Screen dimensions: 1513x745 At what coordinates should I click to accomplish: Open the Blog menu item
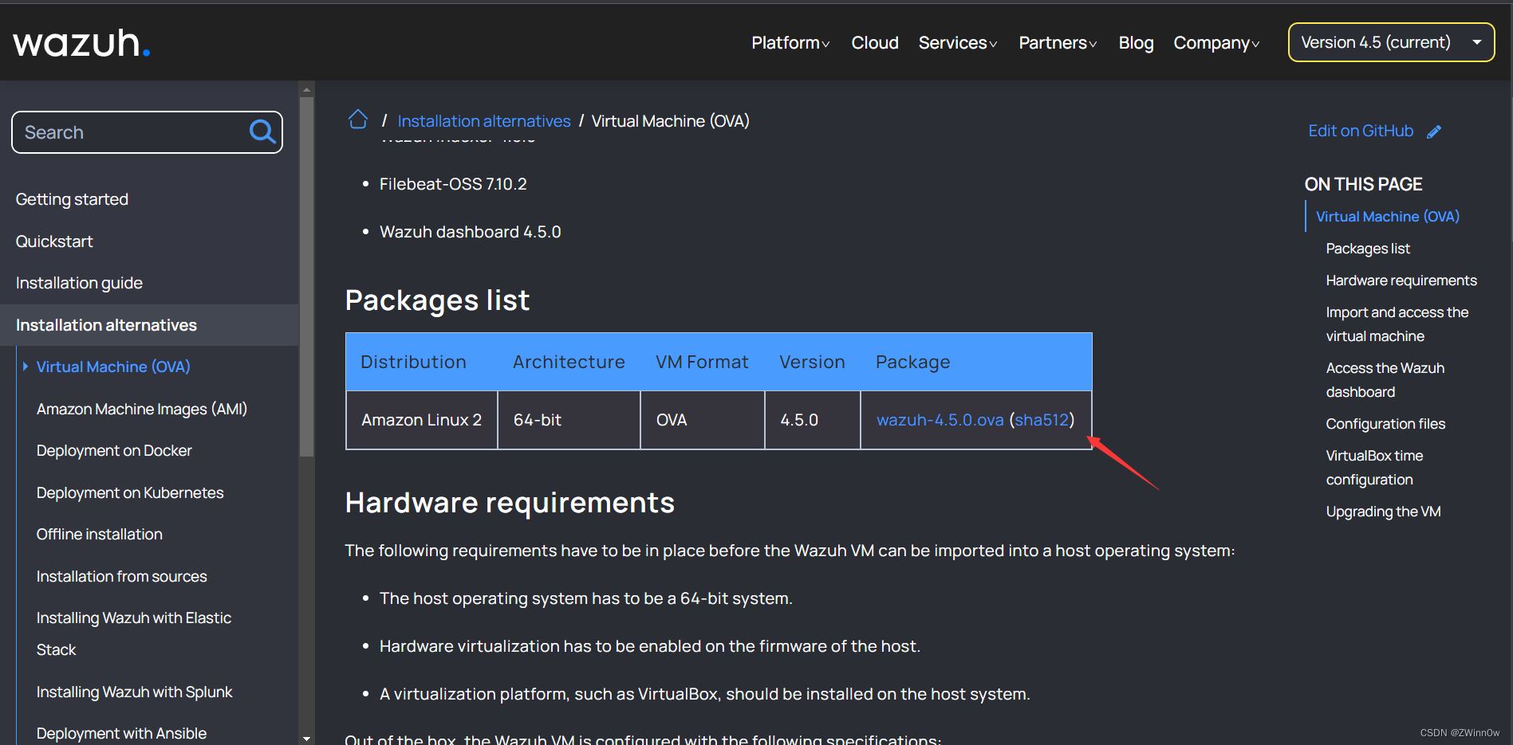(1136, 43)
